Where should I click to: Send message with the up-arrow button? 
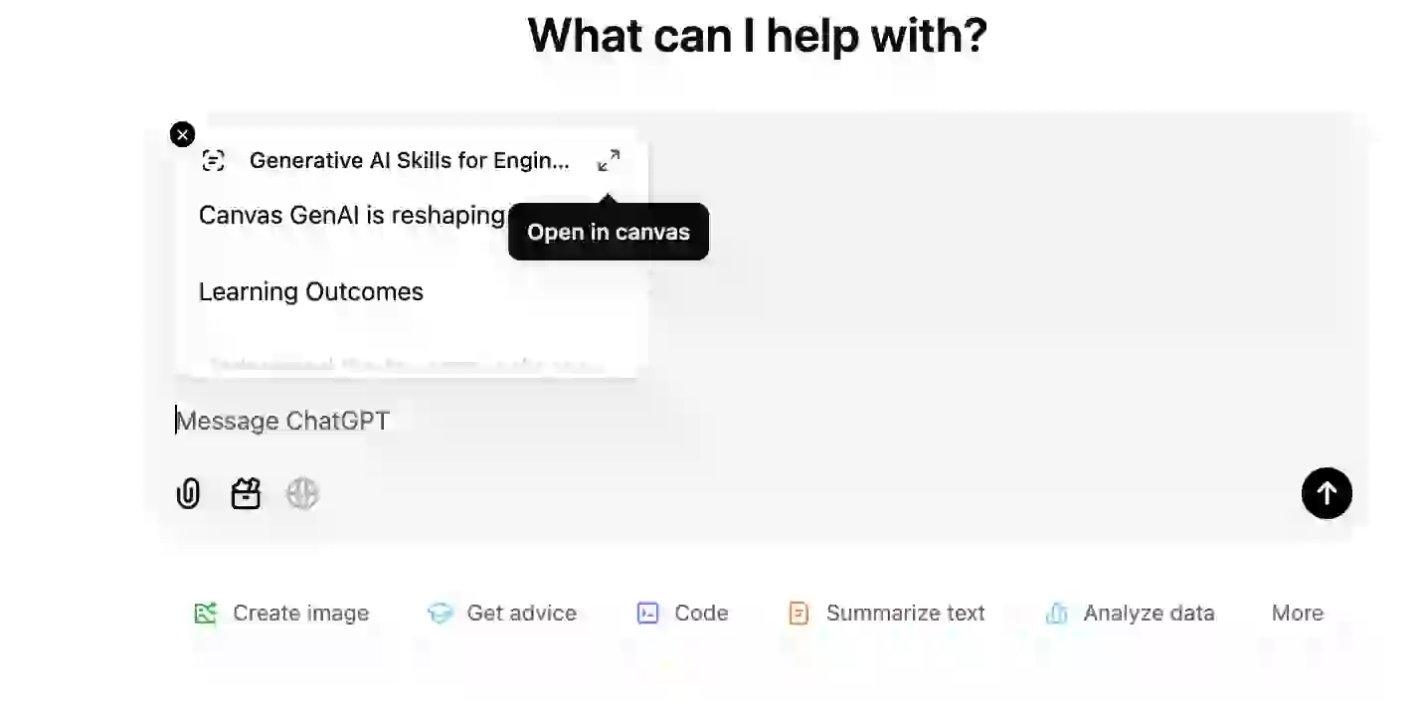(x=1327, y=493)
